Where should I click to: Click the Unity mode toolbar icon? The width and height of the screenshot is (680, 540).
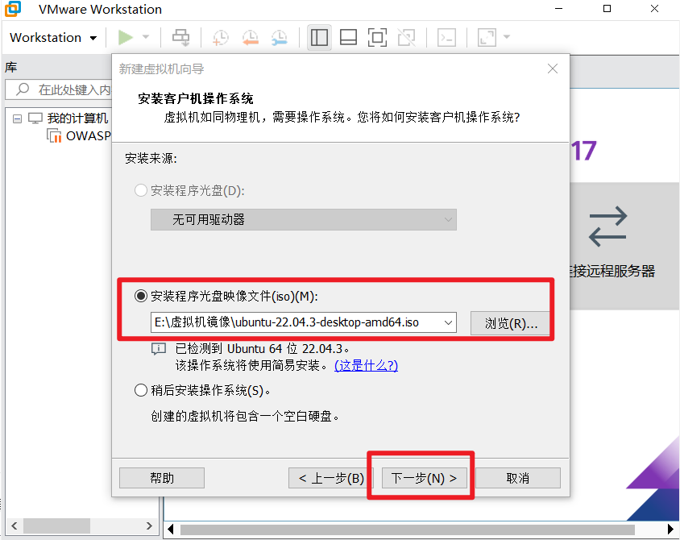point(406,38)
